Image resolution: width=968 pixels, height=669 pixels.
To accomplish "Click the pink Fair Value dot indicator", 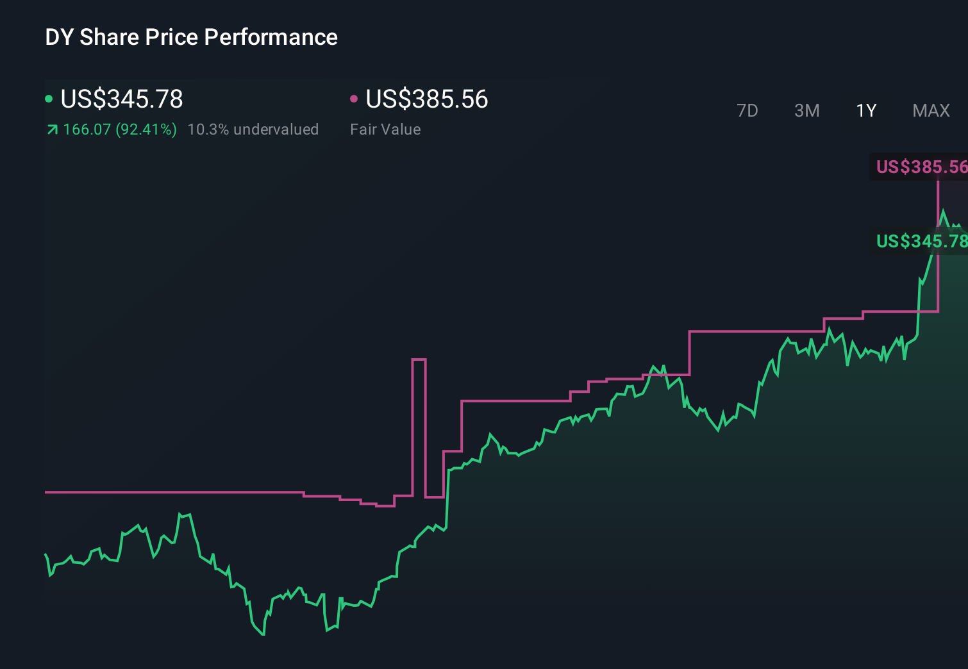I will click(x=353, y=97).
